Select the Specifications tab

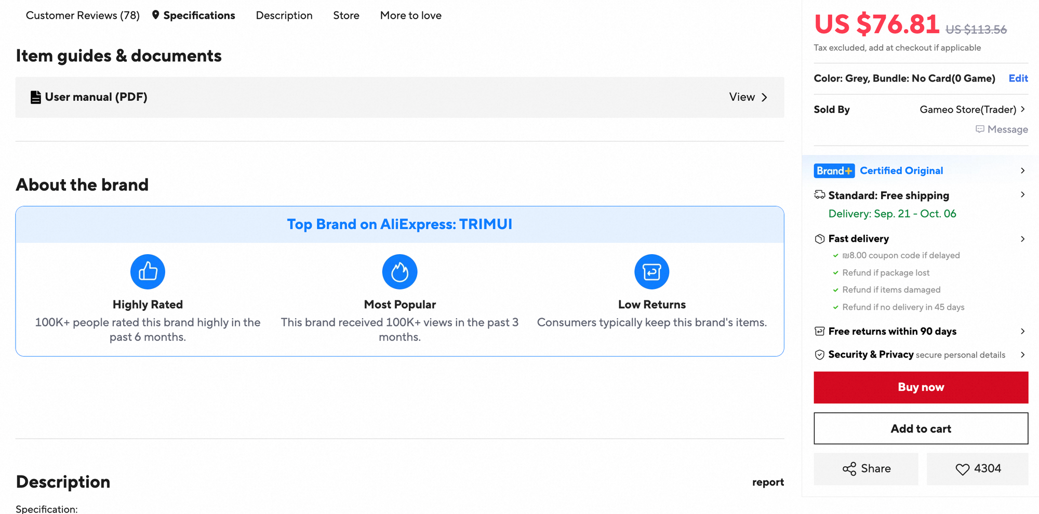(x=199, y=16)
